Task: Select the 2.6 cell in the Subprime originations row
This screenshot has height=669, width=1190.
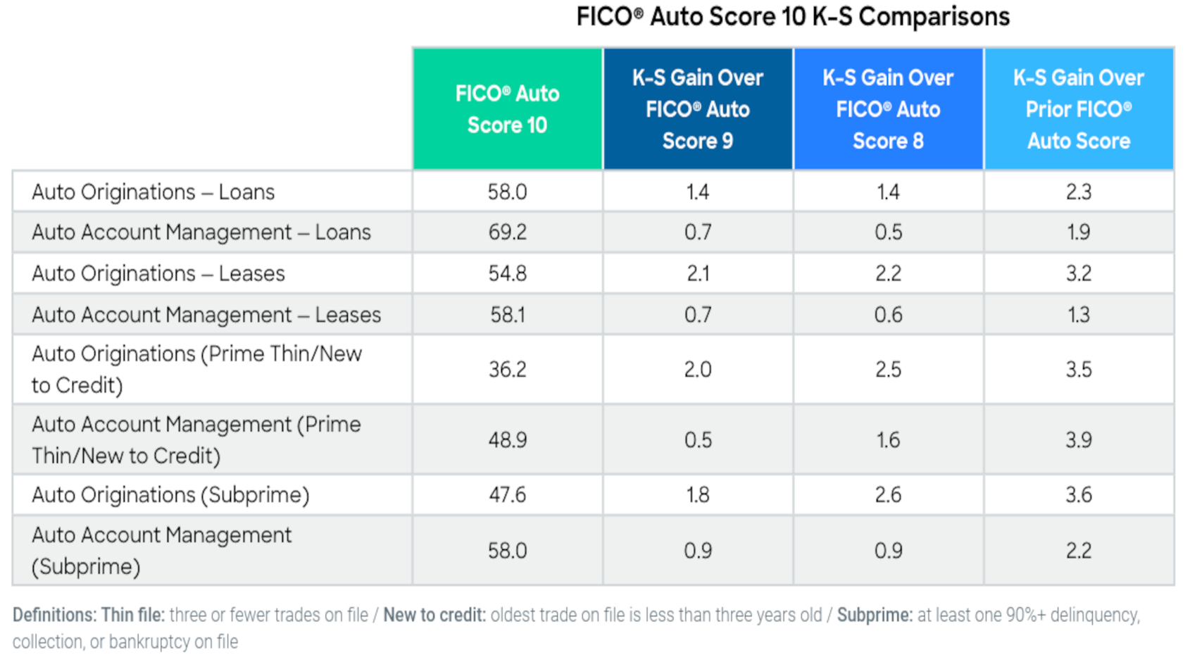Action: [x=888, y=495]
